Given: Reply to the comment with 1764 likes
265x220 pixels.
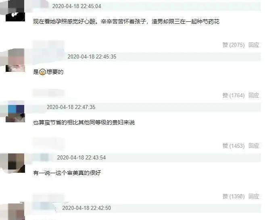Looking at the screenshot, I should (x=254, y=95).
